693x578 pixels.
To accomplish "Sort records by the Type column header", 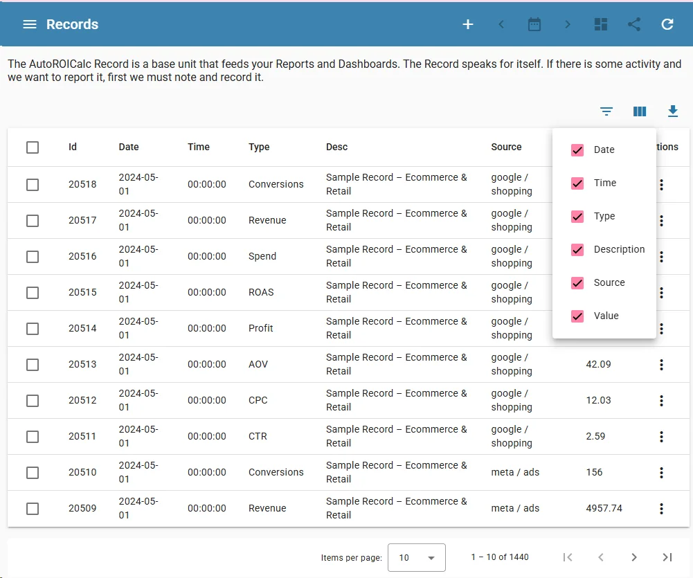I will click(x=258, y=147).
